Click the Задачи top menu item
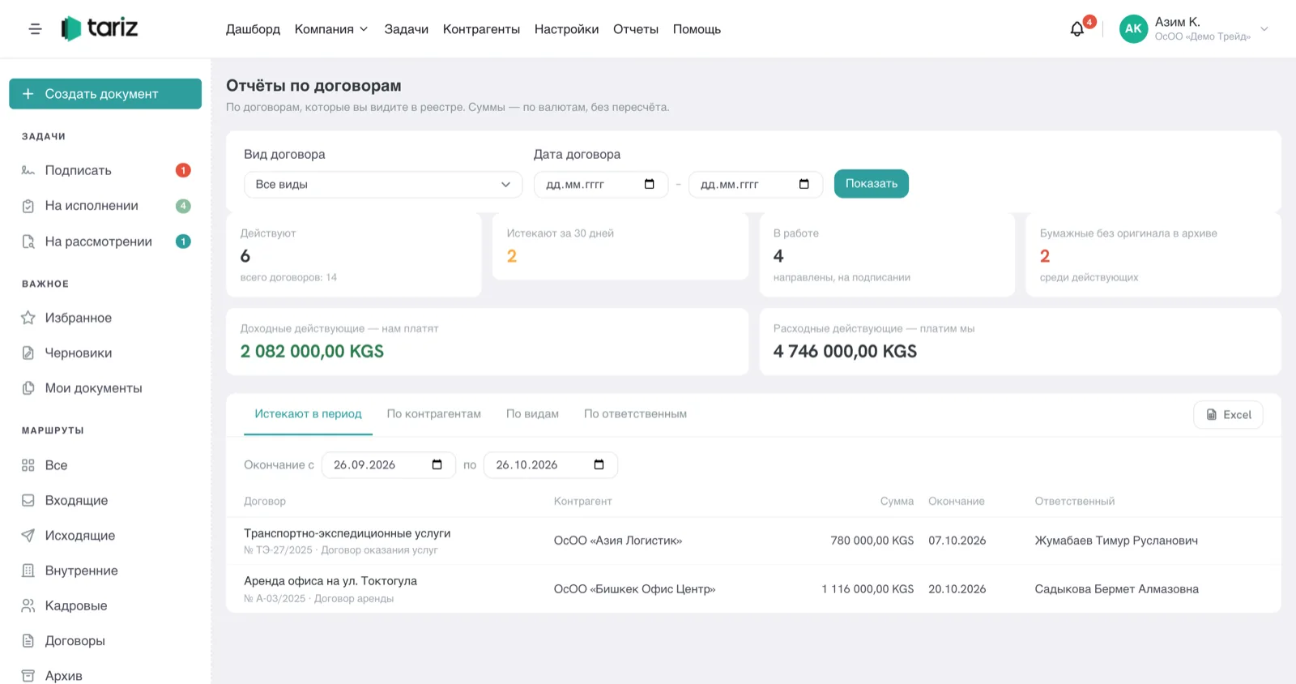1296x684 pixels. [407, 29]
